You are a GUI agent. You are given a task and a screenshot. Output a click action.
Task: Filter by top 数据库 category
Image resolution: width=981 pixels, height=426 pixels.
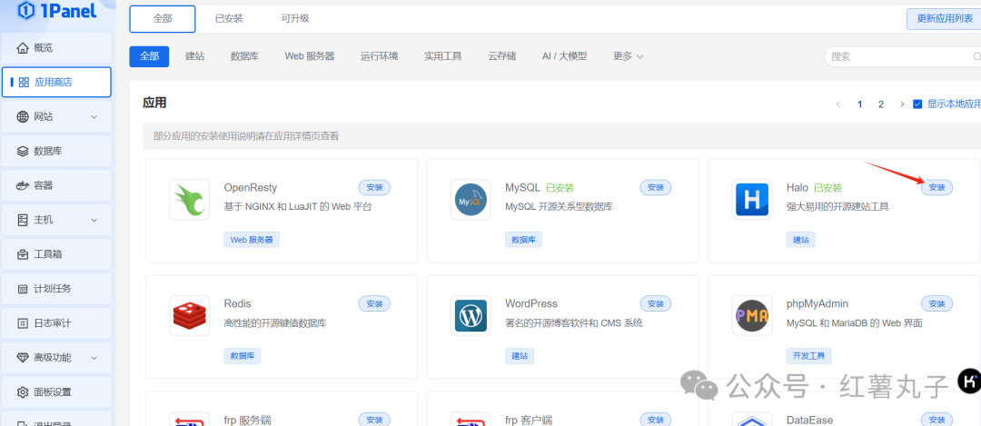[244, 56]
